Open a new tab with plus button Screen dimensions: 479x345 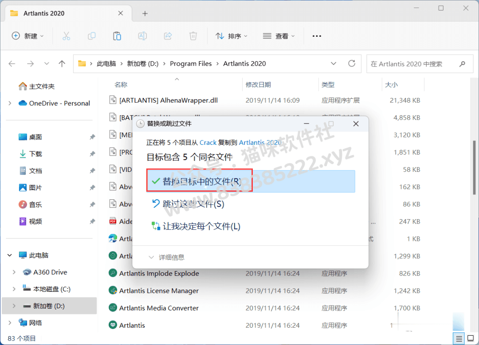(145, 13)
